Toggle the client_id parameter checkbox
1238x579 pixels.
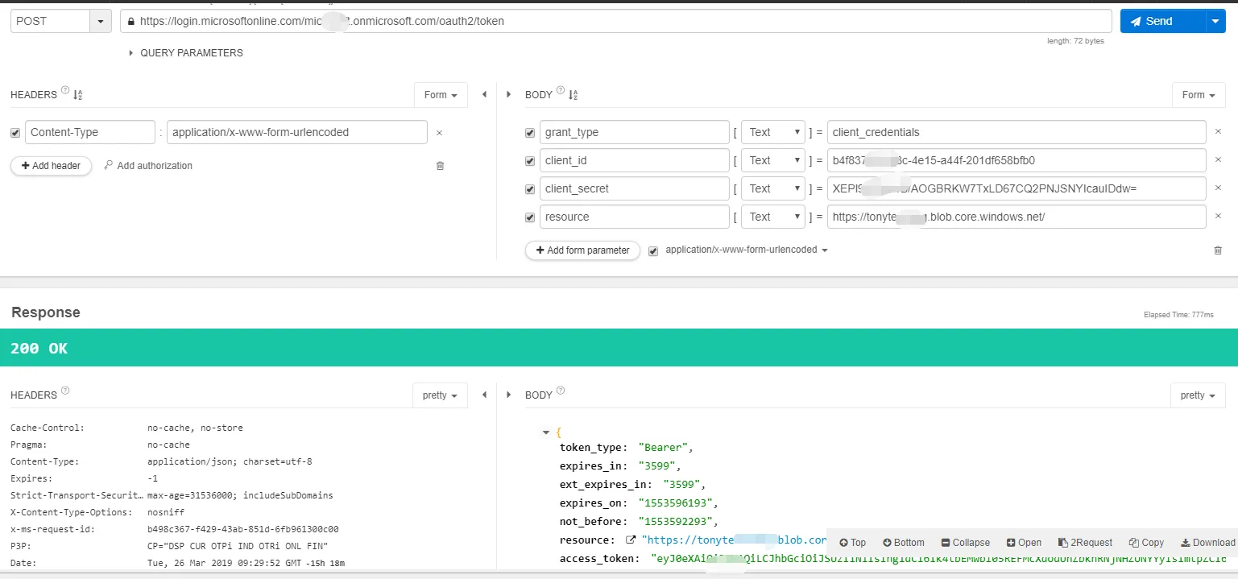click(x=529, y=161)
